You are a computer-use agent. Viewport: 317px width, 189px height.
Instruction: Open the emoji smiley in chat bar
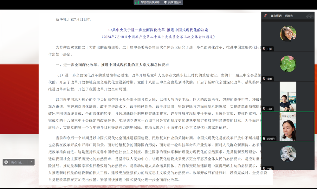[x=7, y=162]
